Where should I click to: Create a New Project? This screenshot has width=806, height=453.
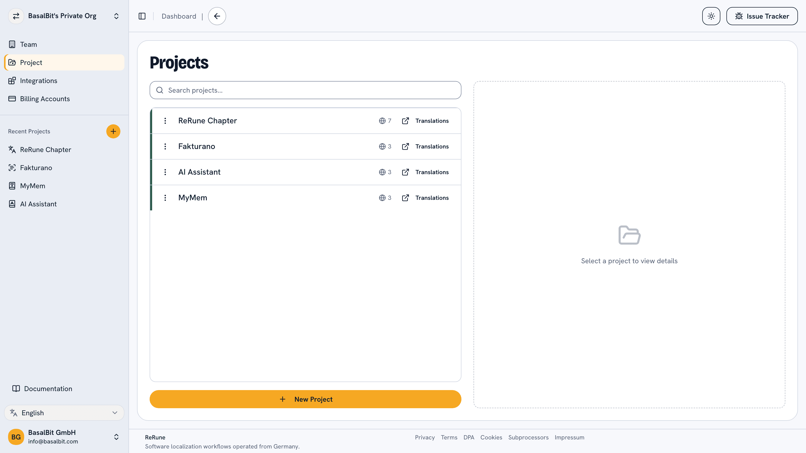(305, 399)
